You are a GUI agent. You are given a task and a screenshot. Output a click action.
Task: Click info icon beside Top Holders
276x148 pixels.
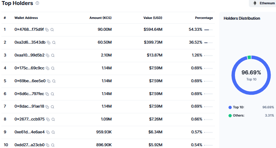(37, 3)
